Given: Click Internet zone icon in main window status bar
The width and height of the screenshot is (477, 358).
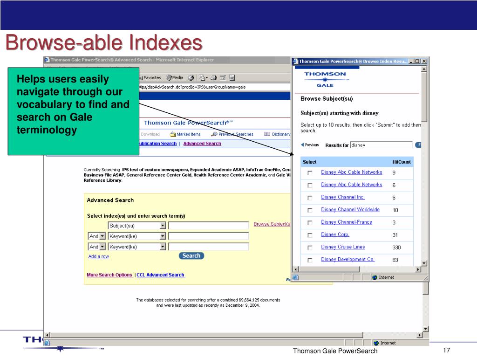Looking at the screenshot, I should (376, 343).
